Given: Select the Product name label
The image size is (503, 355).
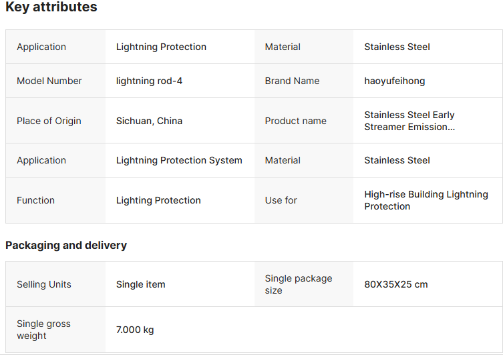Looking at the screenshot, I should pyautogui.click(x=295, y=121).
